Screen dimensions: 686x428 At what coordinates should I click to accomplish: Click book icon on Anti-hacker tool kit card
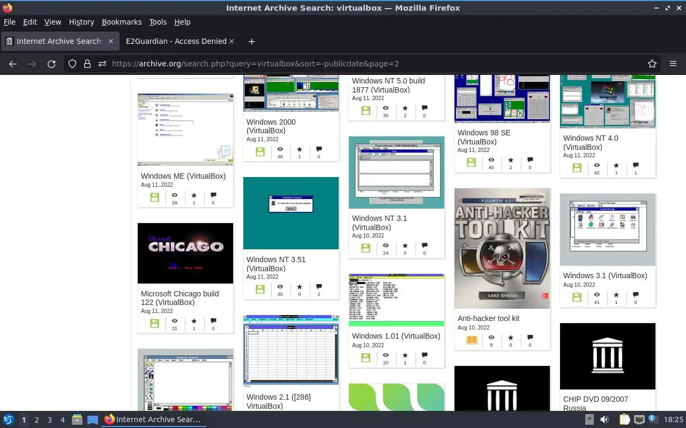click(472, 340)
